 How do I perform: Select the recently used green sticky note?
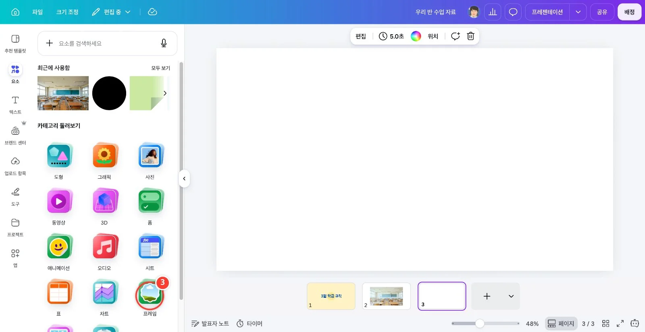(x=147, y=93)
